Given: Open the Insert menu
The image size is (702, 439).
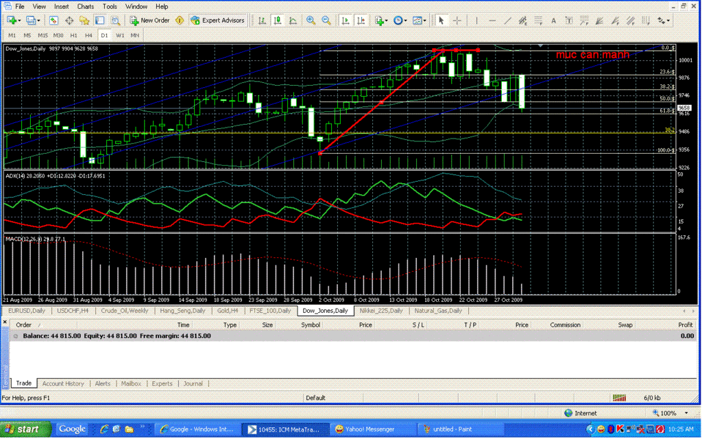Looking at the screenshot, I should (61, 7).
